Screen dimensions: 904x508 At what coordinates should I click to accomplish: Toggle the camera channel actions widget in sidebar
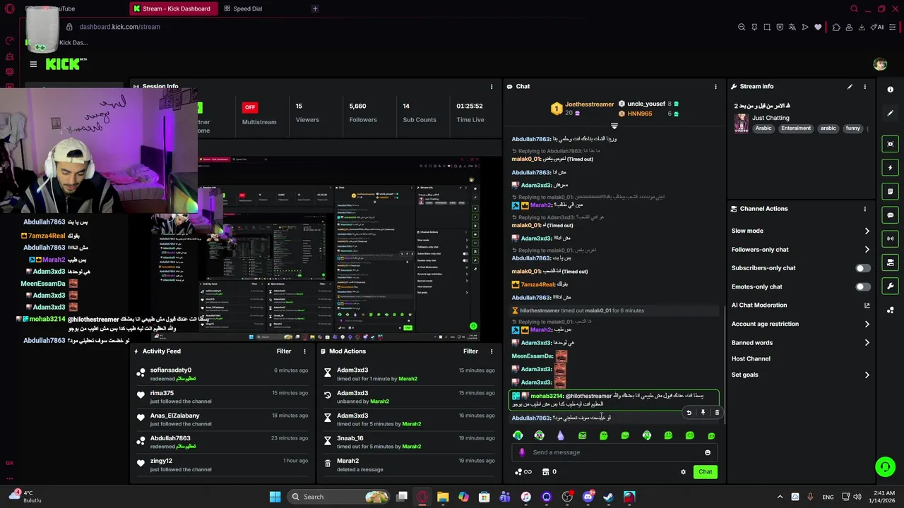tap(890, 262)
